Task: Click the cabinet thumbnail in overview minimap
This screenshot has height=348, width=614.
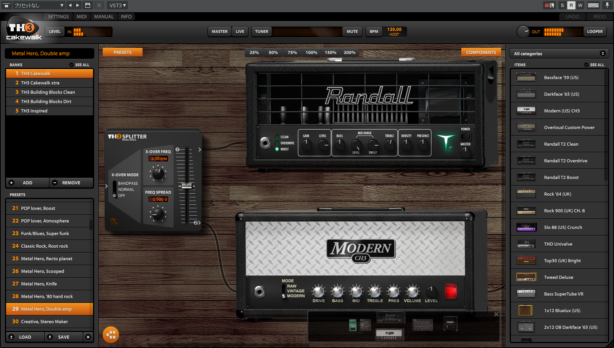Action: point(450,323)
